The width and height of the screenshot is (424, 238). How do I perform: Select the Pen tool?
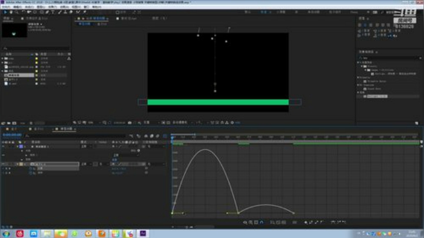tap(47, 12)
